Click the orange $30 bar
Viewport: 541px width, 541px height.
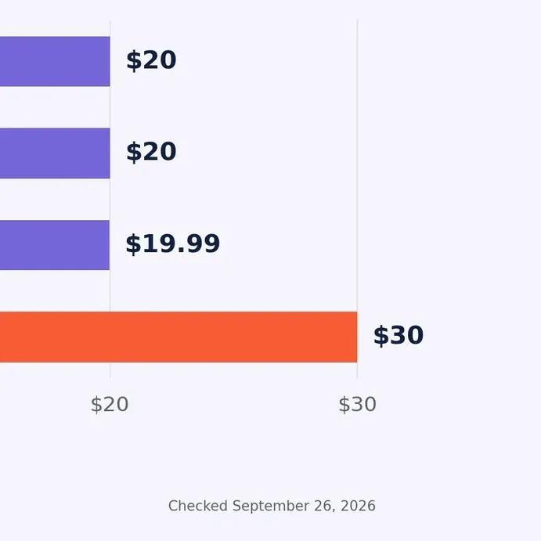(179, 337)
